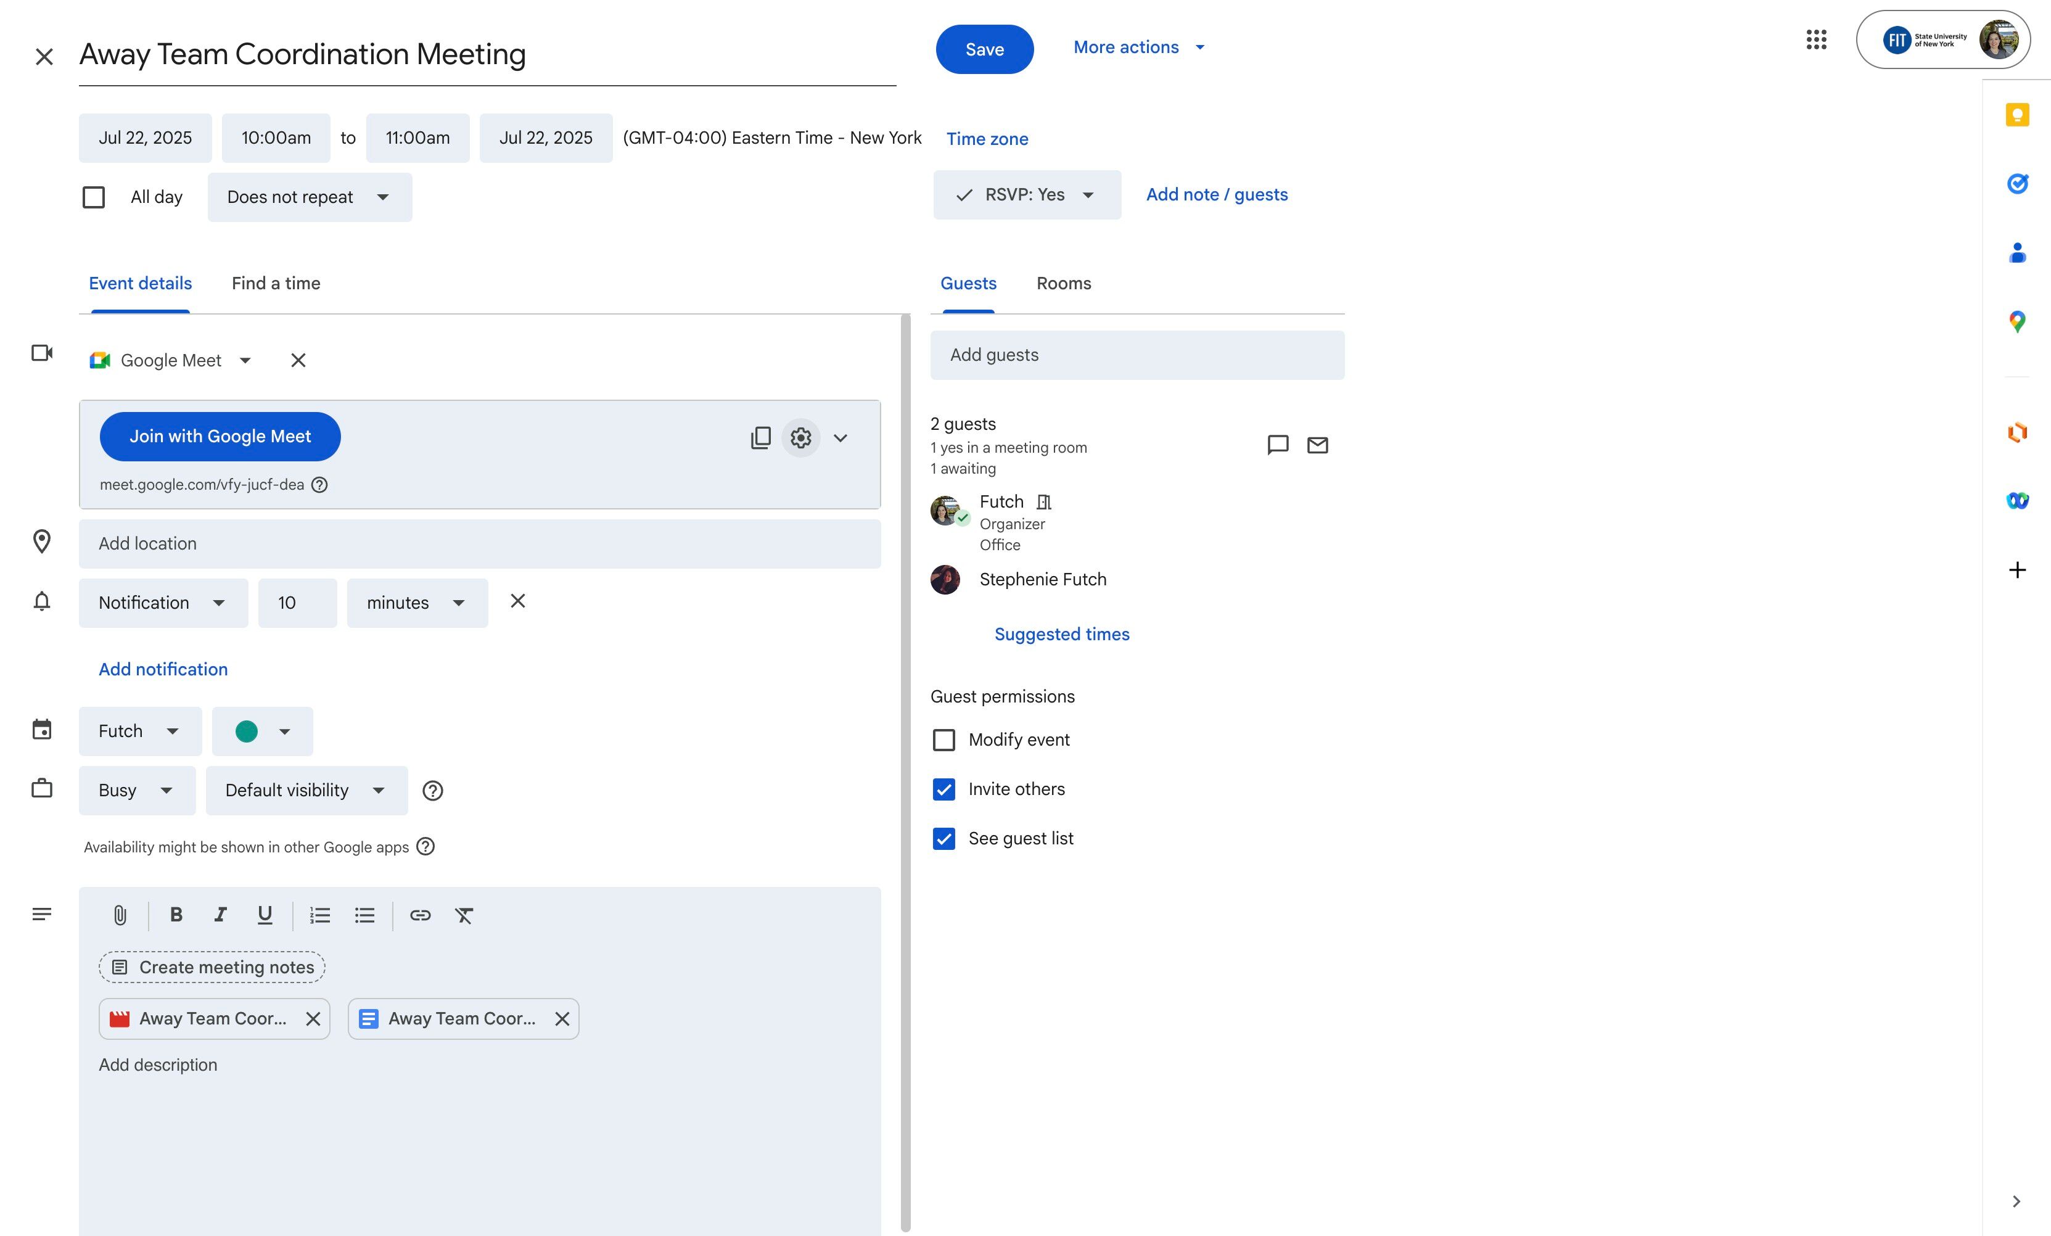Click the Save button
2051x1236 pixels.
pos(984,49)
